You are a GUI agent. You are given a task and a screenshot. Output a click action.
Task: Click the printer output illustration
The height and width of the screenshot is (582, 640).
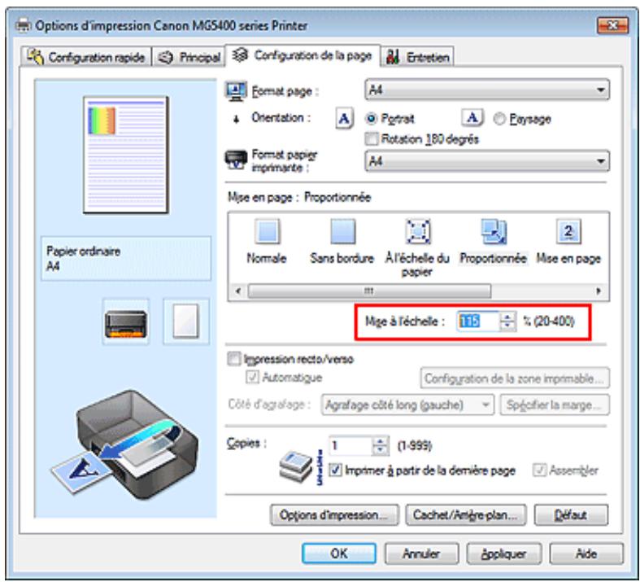tap(125, 444)
